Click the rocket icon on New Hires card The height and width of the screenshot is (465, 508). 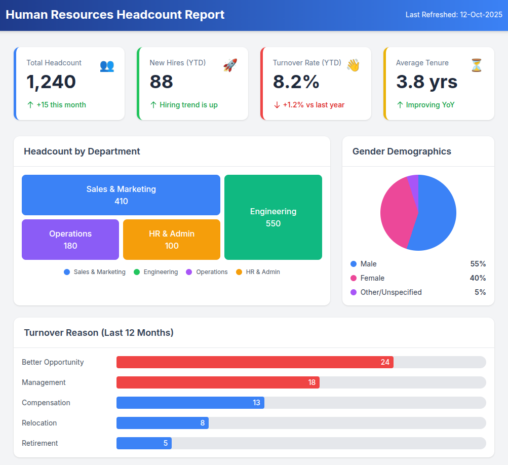[x=230, y=65]
